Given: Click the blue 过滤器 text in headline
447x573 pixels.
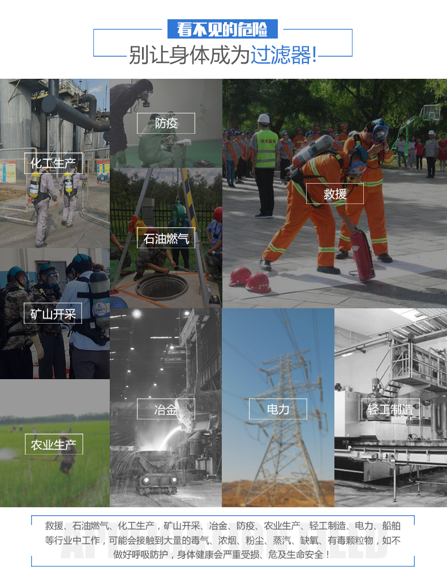Looking at the screenshot, I should point(283,56).
